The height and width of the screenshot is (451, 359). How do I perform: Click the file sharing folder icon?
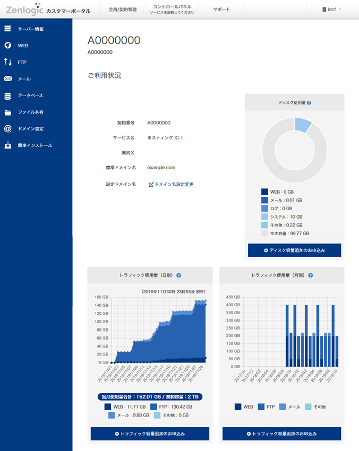7,112
